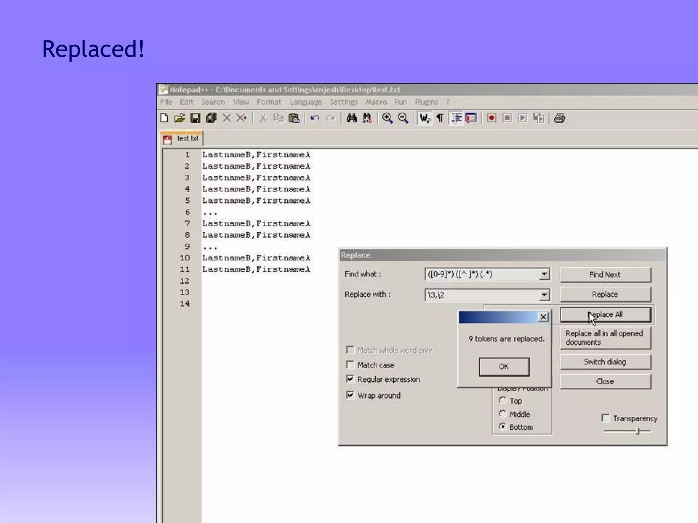
Task: Uncheck the Regular expression checkbox
Action: pos(350,379)
